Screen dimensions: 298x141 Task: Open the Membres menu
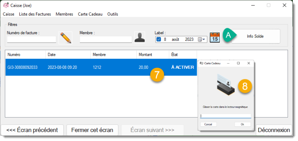[64, 14]
